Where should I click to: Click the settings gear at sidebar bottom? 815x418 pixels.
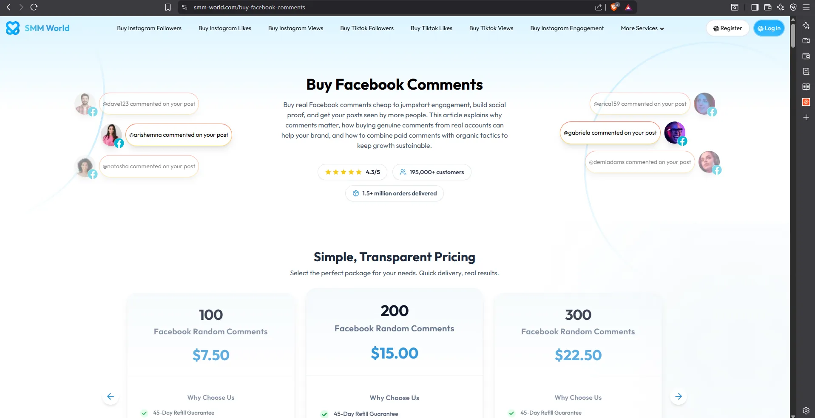click(x=806, y=410)
